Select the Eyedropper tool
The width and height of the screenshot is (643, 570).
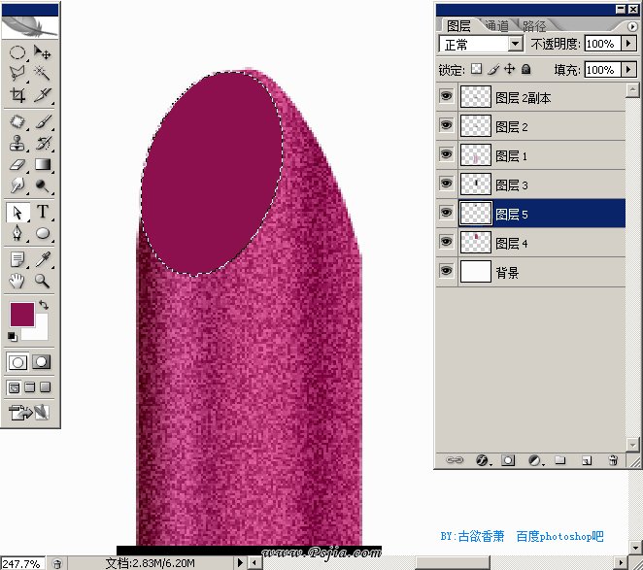click(x=42, y=259)
